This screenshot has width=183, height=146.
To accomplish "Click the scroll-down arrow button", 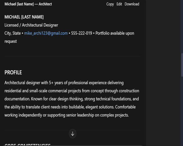I will 72,134.
